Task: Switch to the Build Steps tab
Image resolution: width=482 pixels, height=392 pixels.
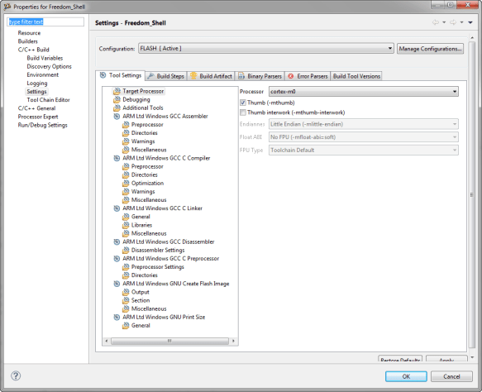Action: (165, 76)
